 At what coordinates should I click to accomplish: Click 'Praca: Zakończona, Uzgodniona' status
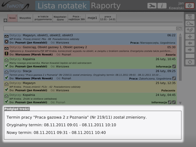point(150,79)
